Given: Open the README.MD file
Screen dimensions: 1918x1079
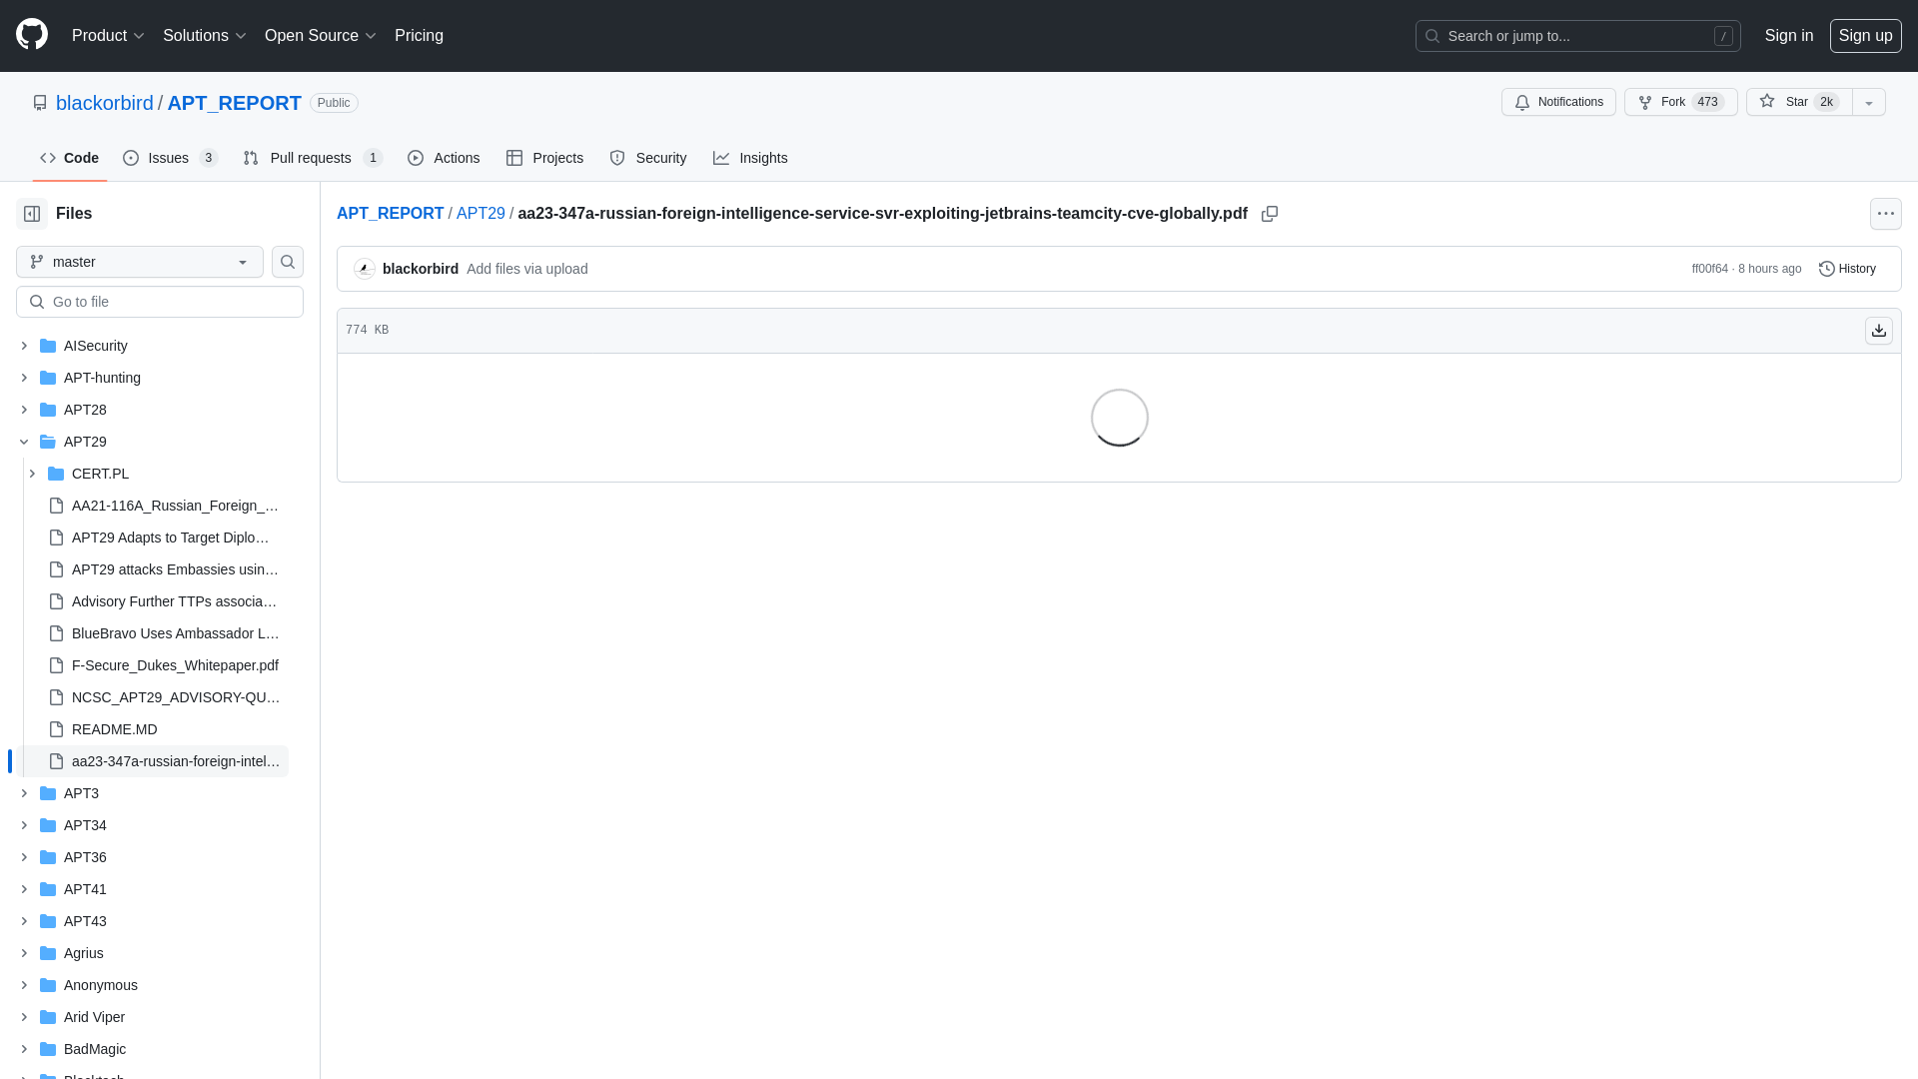Looking at the screenshot, I should 114,729.
